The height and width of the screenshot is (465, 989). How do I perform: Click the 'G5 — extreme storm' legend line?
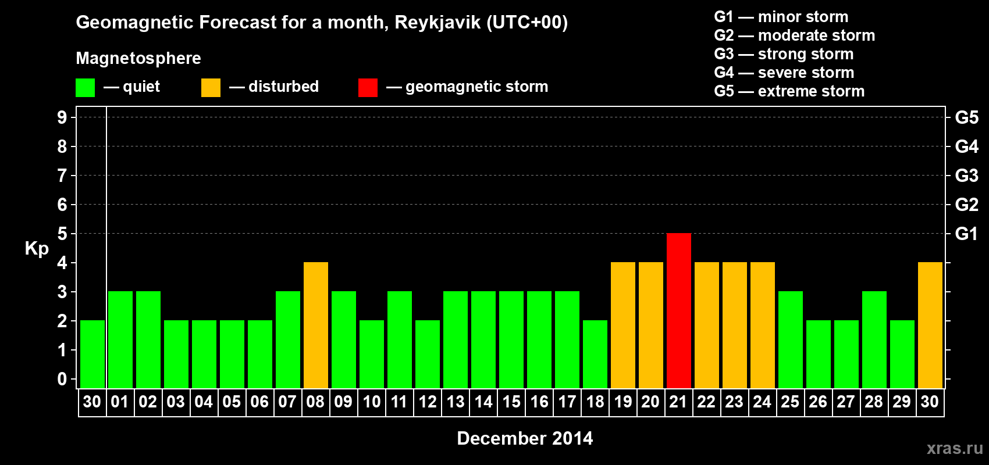789,91
